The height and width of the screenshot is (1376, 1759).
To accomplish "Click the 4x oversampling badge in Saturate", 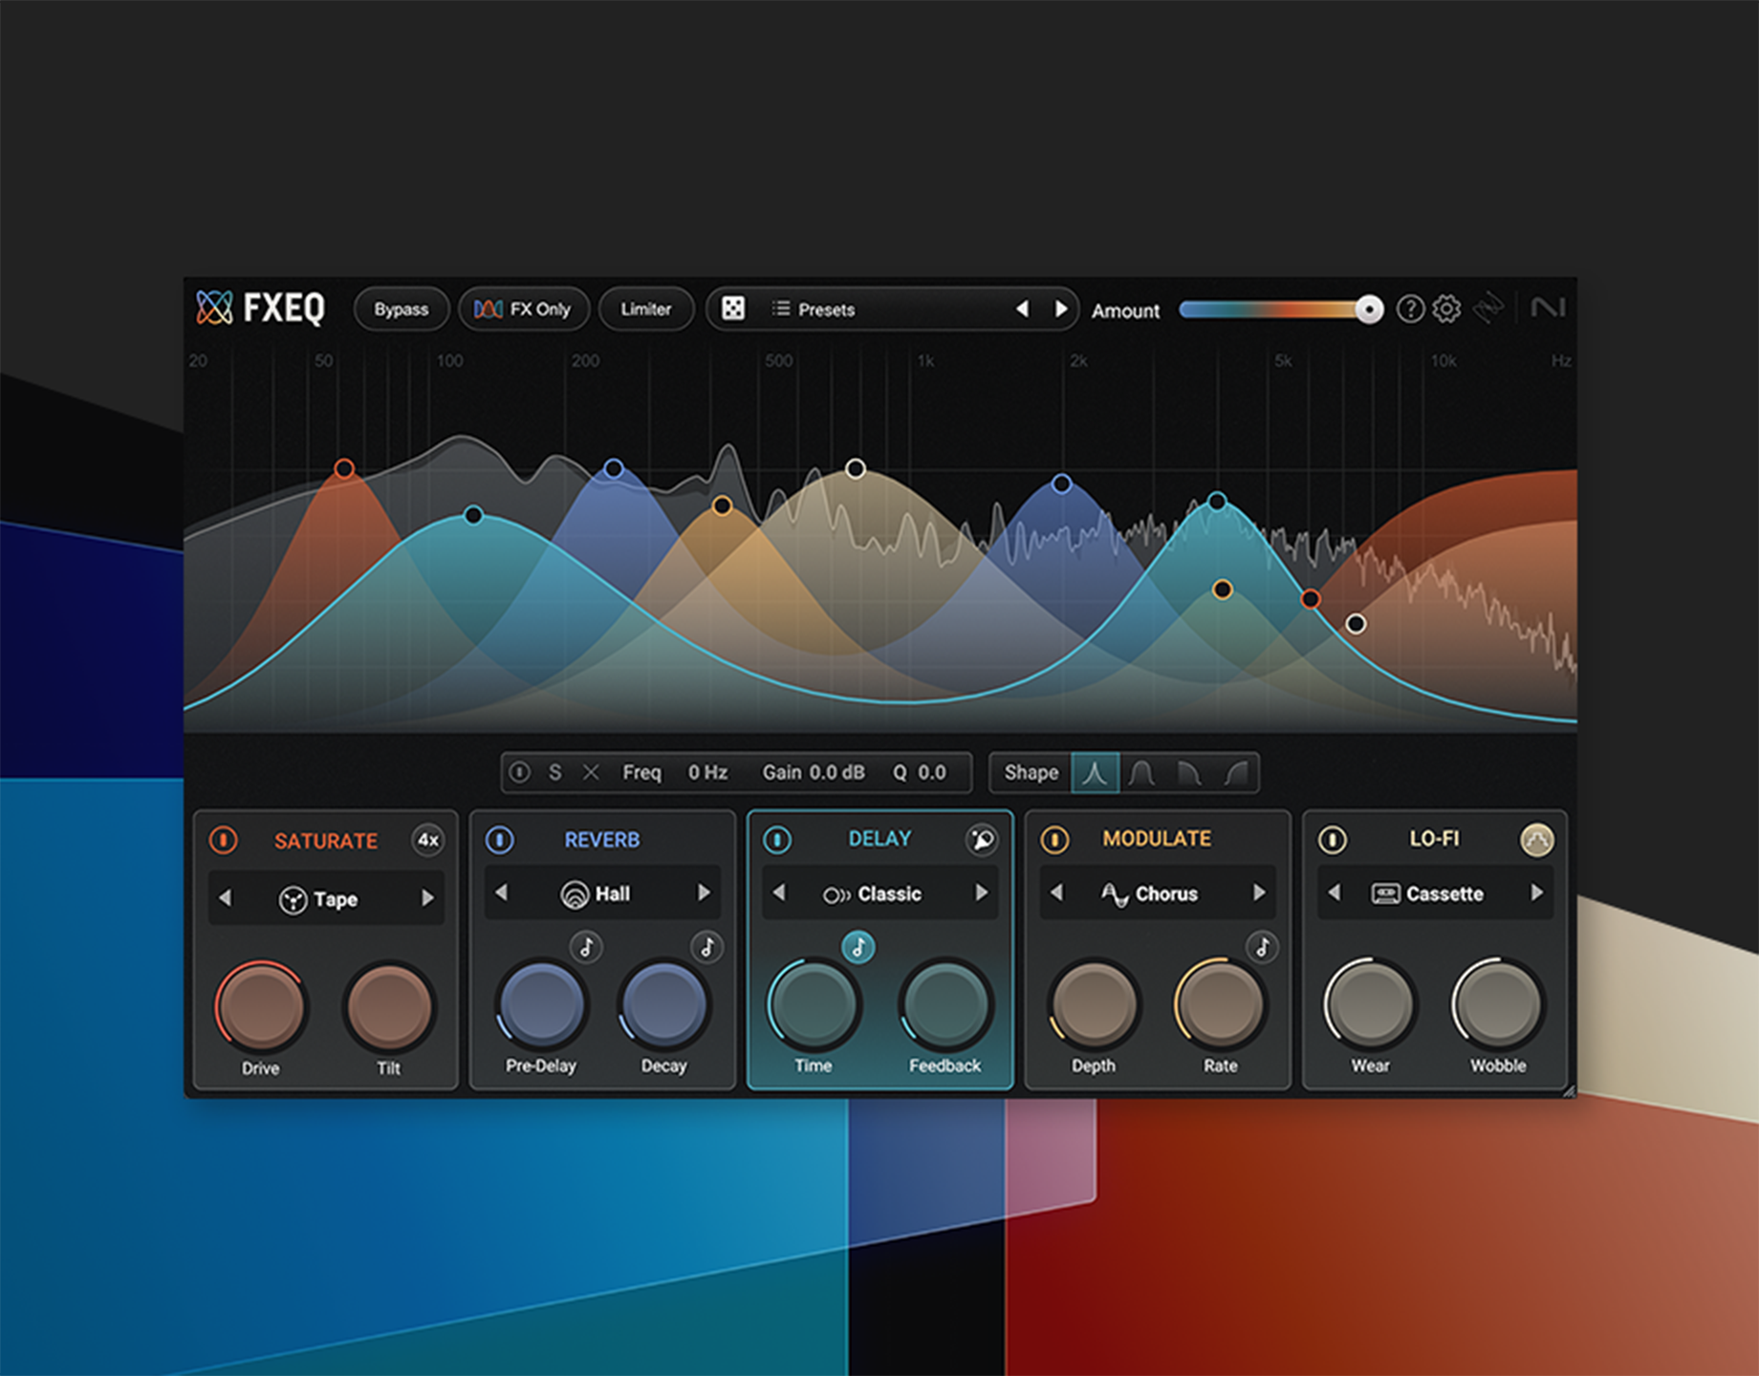I will coord(427,840).
